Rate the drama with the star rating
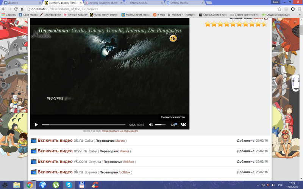Screen dimensions: 303x189 click(x=236, y=24)
